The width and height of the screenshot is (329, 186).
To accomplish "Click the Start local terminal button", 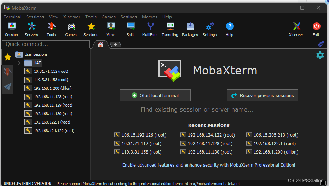I will click(x=155, y=95).
